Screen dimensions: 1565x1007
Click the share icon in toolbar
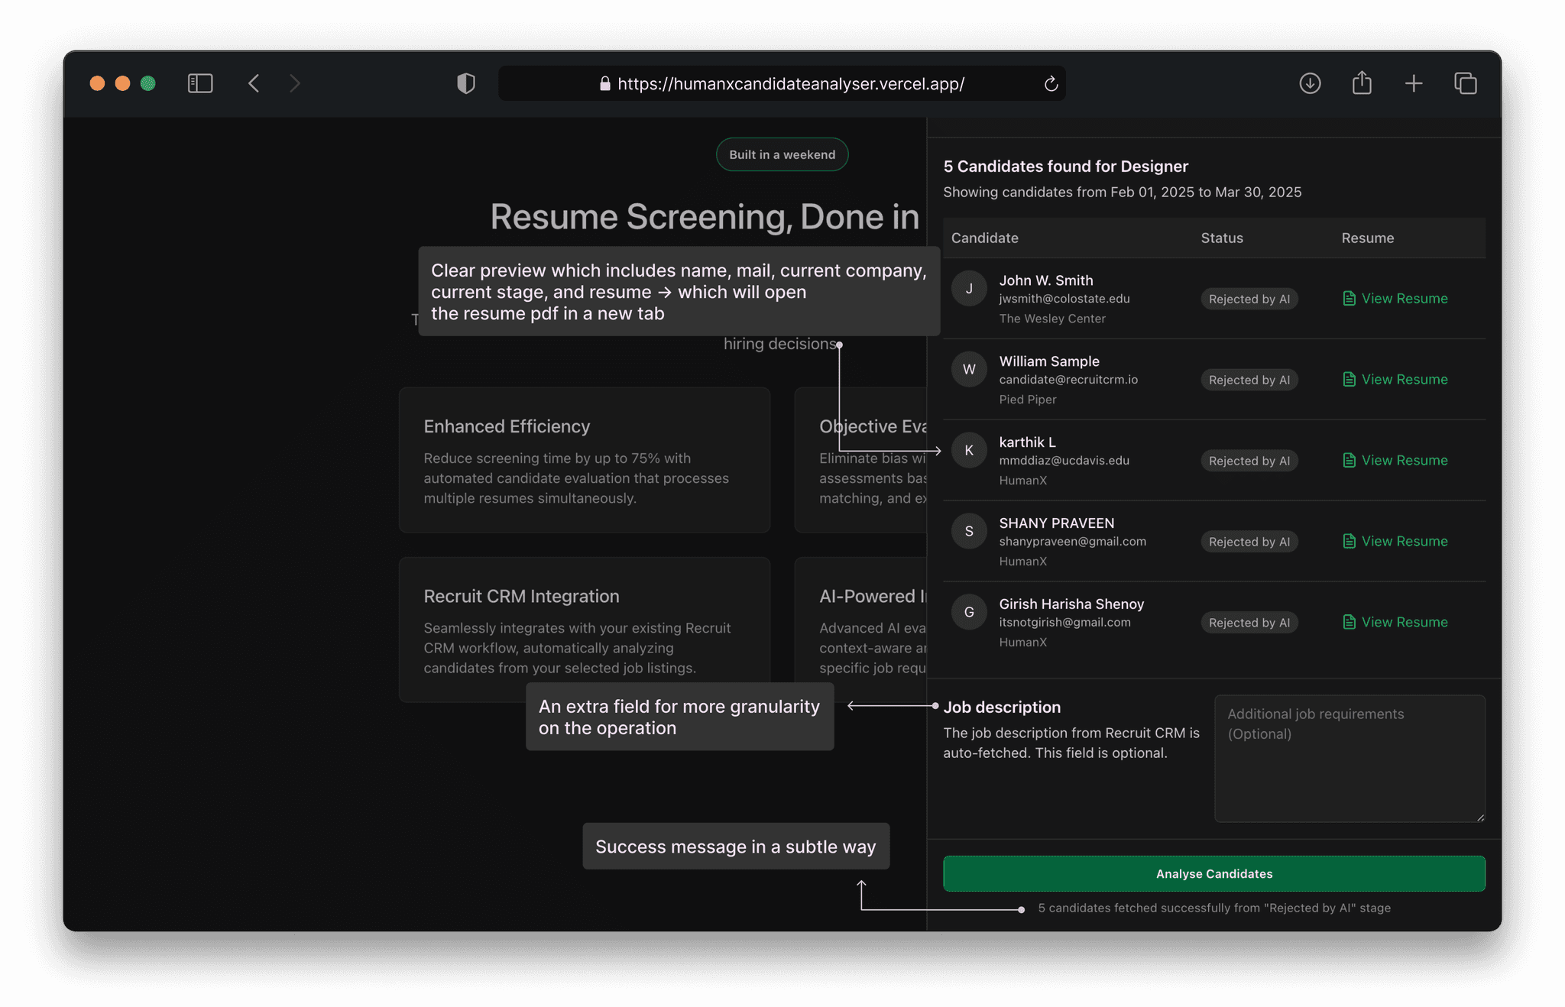(1362, 83)
